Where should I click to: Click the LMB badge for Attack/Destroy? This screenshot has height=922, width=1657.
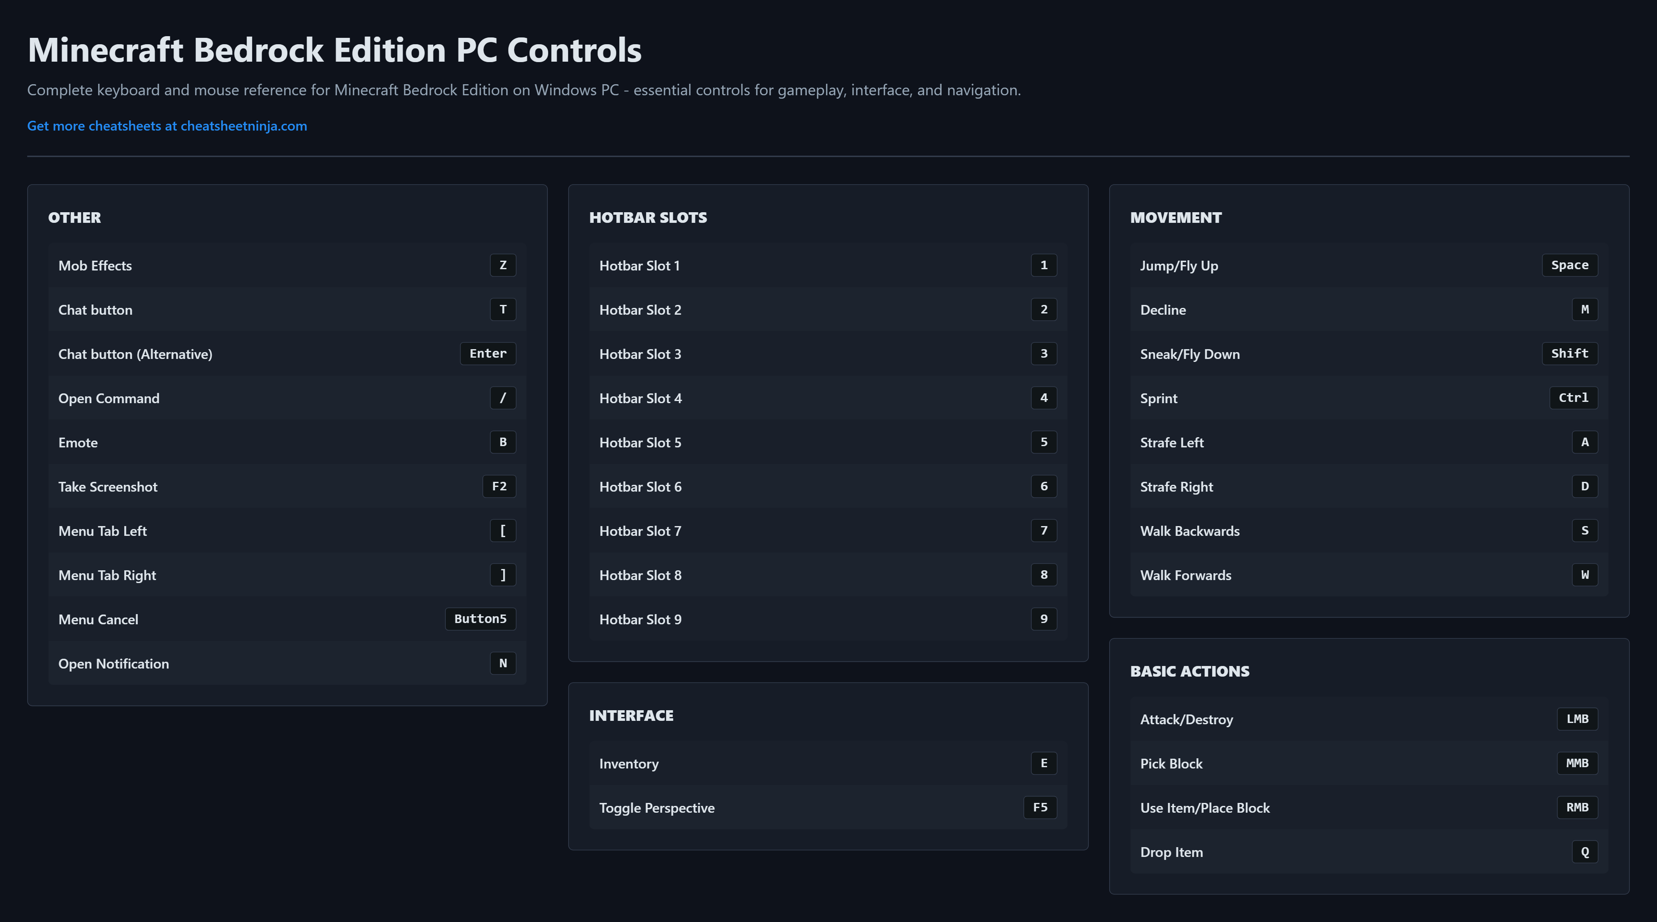click(1577, 719)
